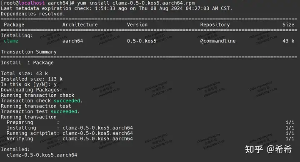Click 'Transaction Summary' heading
This screenshot has height=162, width=300.
[29, 52]
